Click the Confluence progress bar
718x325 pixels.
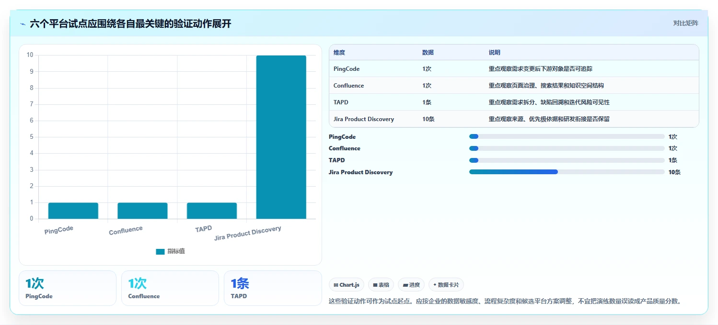click(x=567, y=148)
